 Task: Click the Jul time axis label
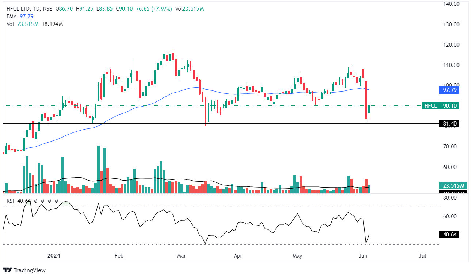(x=423, y=256)
